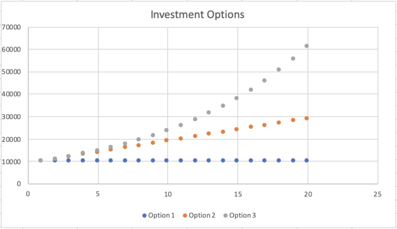
Task: Select the Investment Options chart title
Action: [197, 14]
